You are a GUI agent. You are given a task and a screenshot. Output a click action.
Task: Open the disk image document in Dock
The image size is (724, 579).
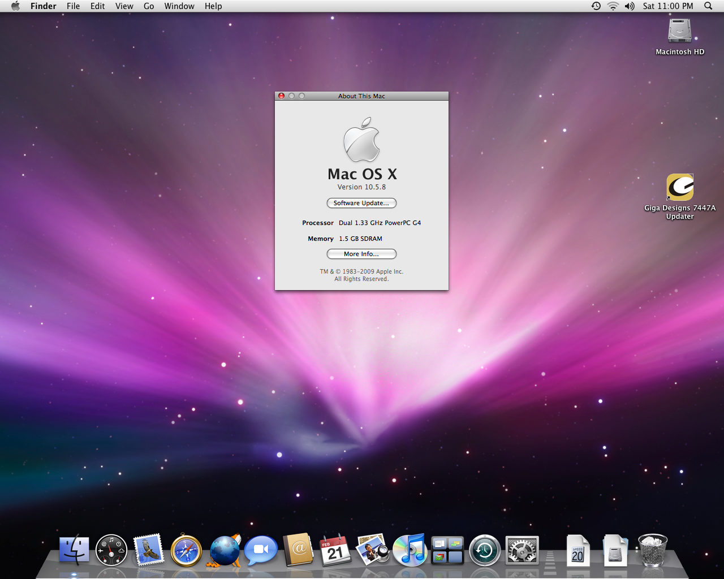point(615,551)
